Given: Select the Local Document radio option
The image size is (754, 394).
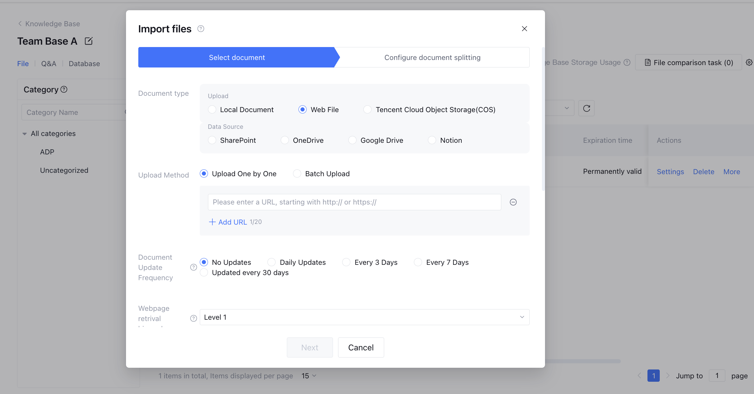Looking at the screenshot, I should point(212,109).
